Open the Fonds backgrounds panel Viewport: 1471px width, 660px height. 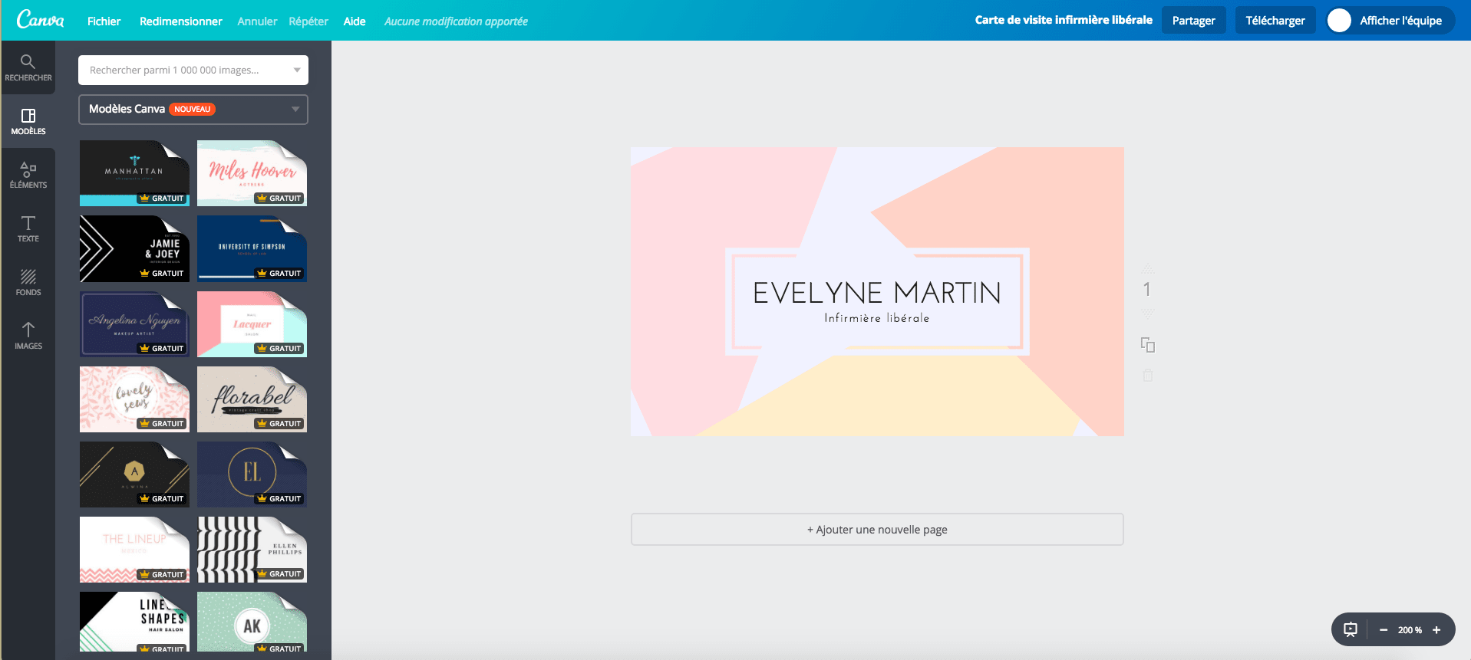tap(28, 282)
